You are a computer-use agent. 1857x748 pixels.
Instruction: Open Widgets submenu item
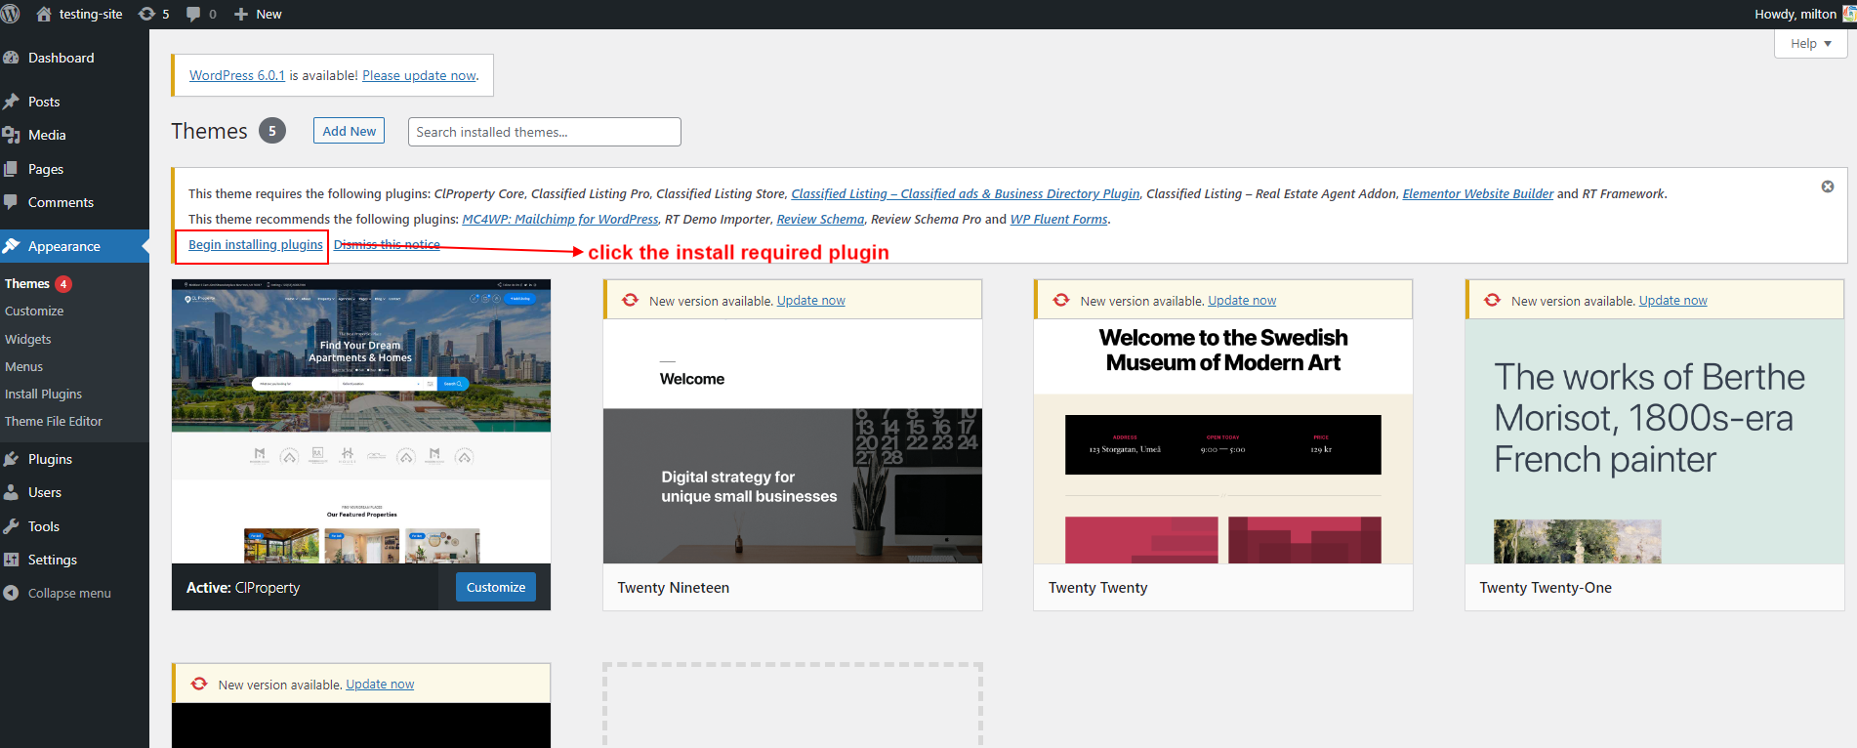tap(28, 339)
